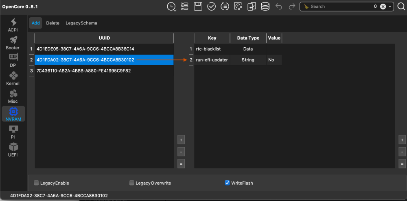The image size is (407, 201).
Task: Open the DP device properties section
Action: pos(13,61)
